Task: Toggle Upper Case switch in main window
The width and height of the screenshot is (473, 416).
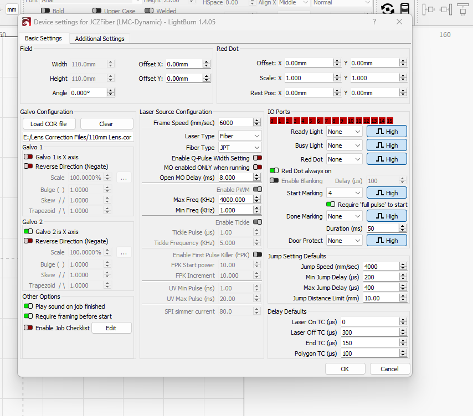Action: click(x=97, y=11)
